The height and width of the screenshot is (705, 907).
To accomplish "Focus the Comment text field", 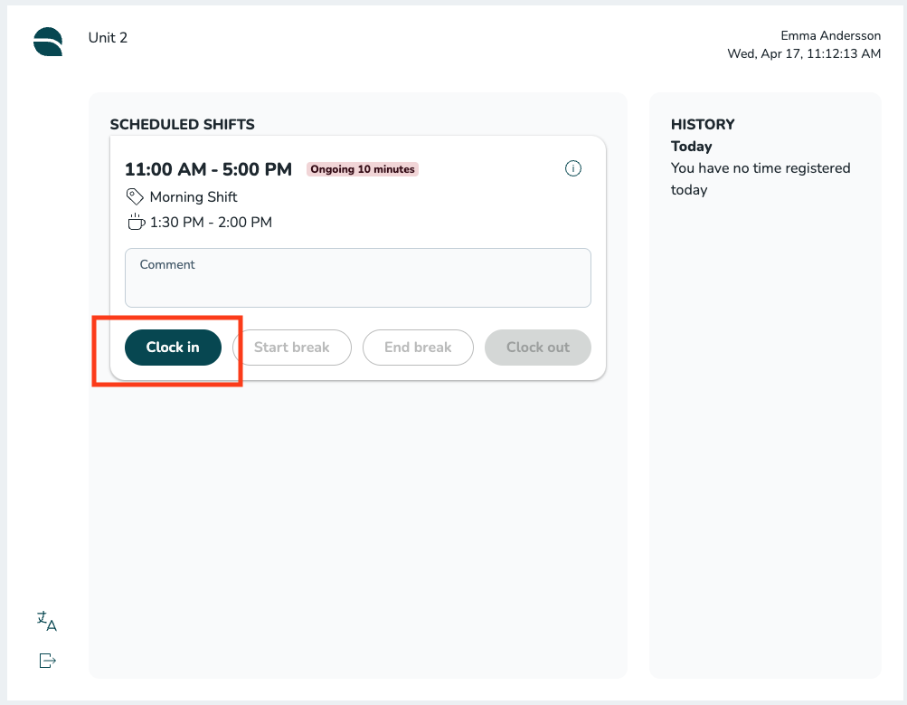I will [x=358, y=278].
